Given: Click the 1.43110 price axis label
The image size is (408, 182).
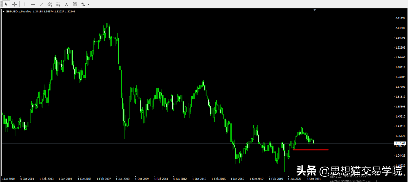Looking at the screenshot, I should coord(400,126).
